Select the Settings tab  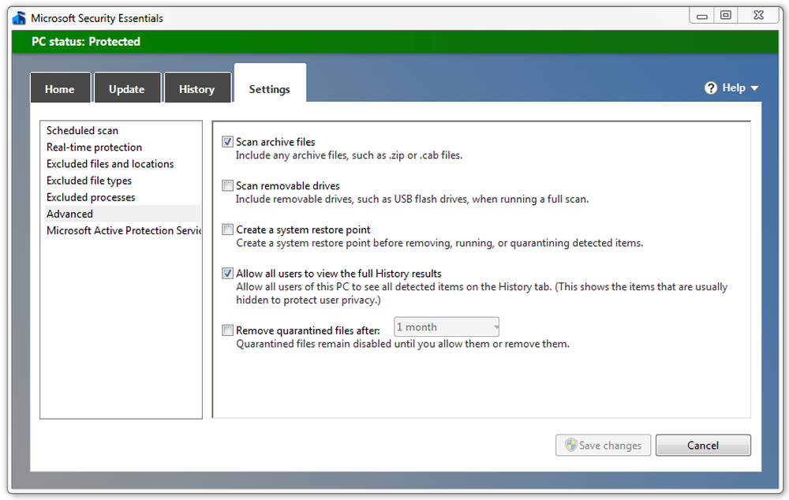click(x=270, y=84)
